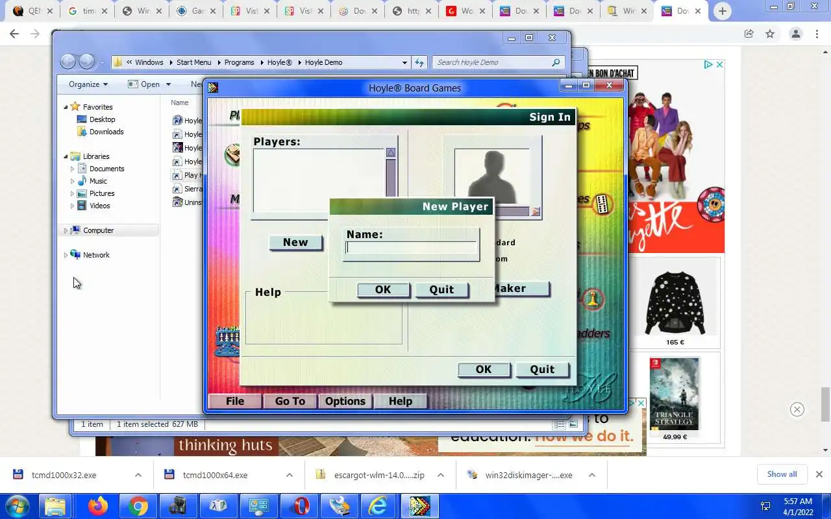
Task: Collapse the Favorites group in Explorer
Action: click(66, 107)
